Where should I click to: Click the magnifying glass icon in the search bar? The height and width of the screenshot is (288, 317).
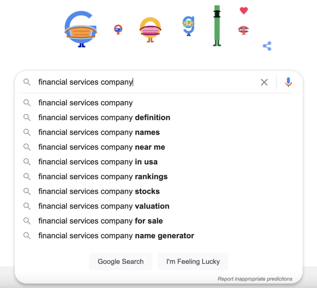(27, 82)
